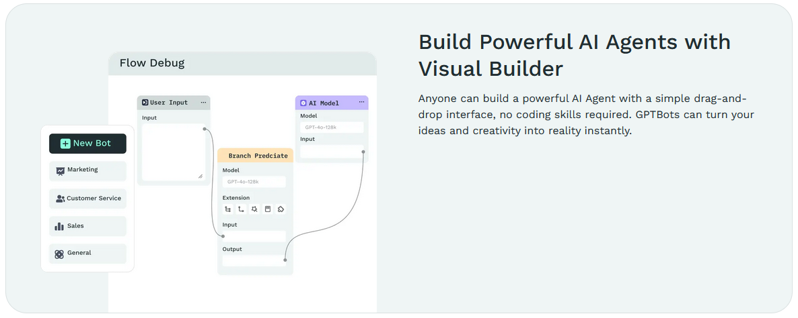Viewport: 798px width, 318px height.
Task: Click the AI Model node icon
Action: [x=303, y=103]
